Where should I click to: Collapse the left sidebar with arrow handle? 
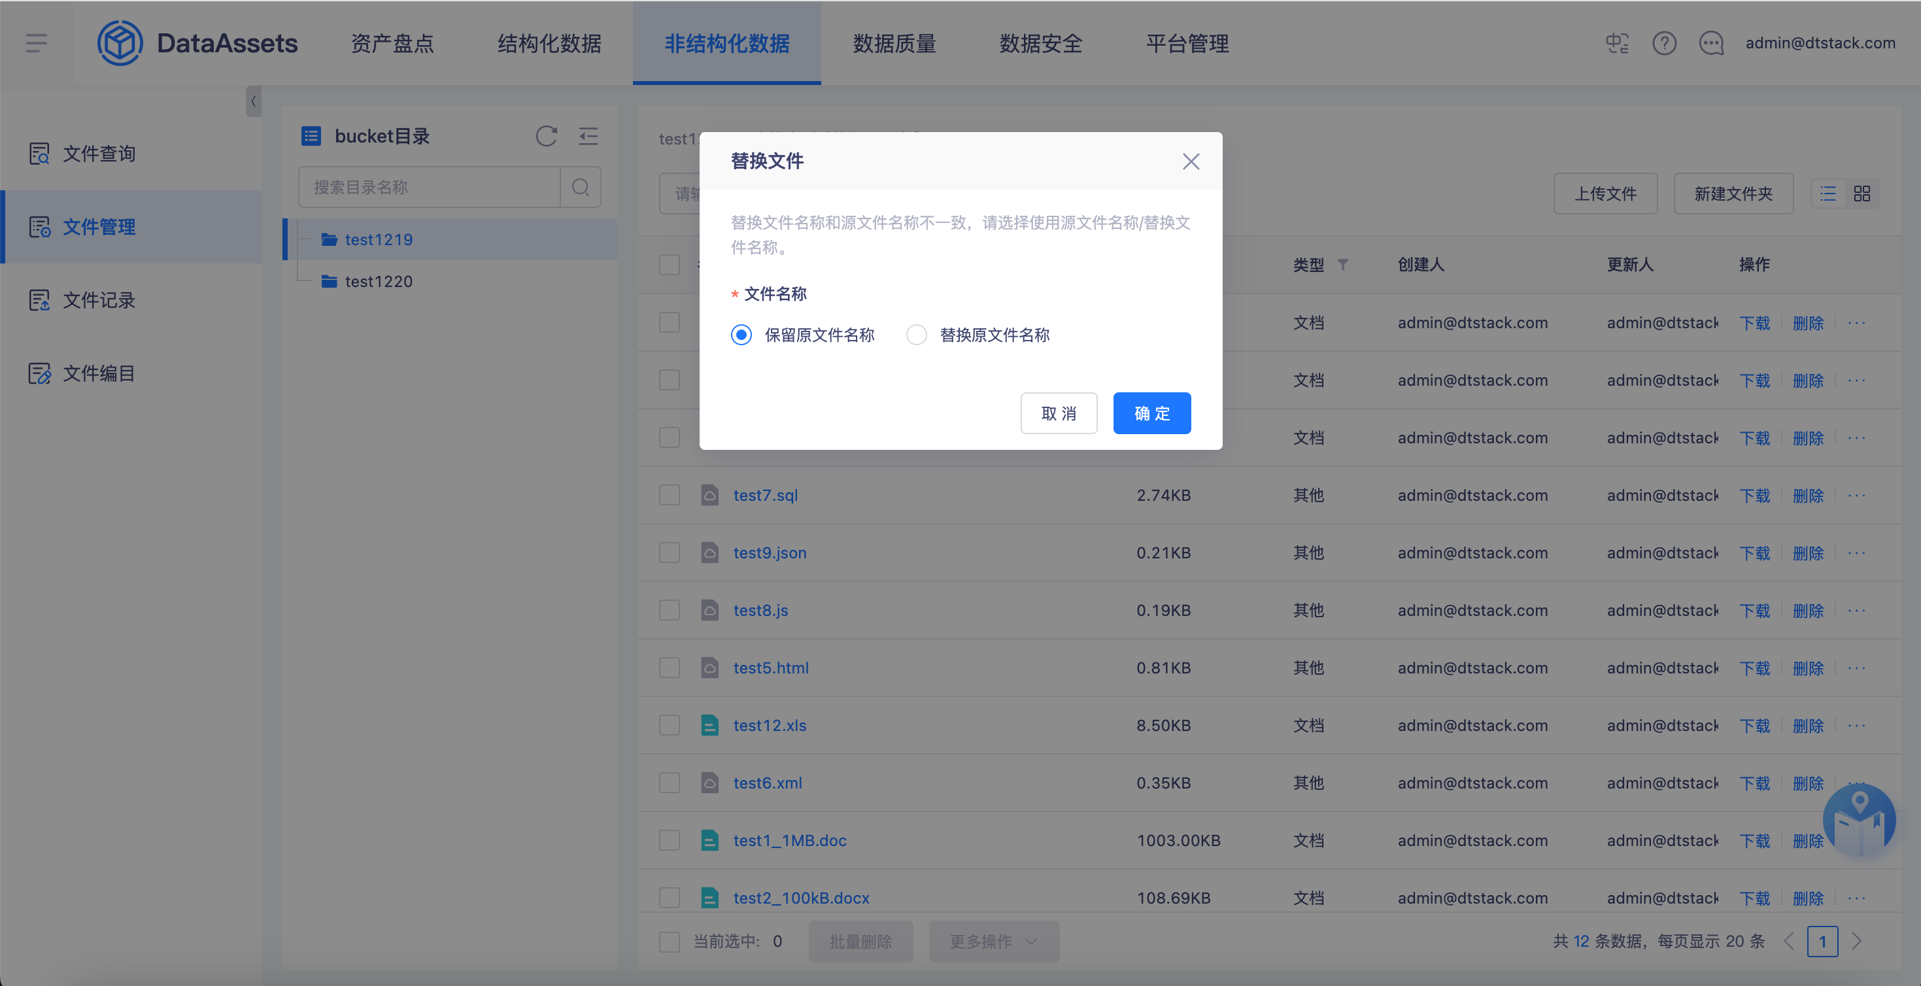tap(254, 101)
